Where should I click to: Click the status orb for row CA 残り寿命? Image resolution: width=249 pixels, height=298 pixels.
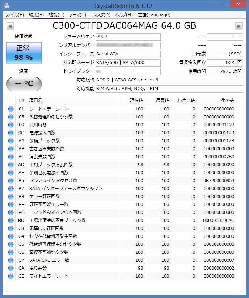coord(11,268)
